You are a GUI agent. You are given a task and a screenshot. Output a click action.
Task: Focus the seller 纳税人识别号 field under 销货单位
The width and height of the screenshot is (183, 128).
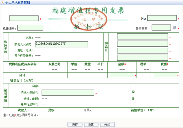click(x=68, y=93)
